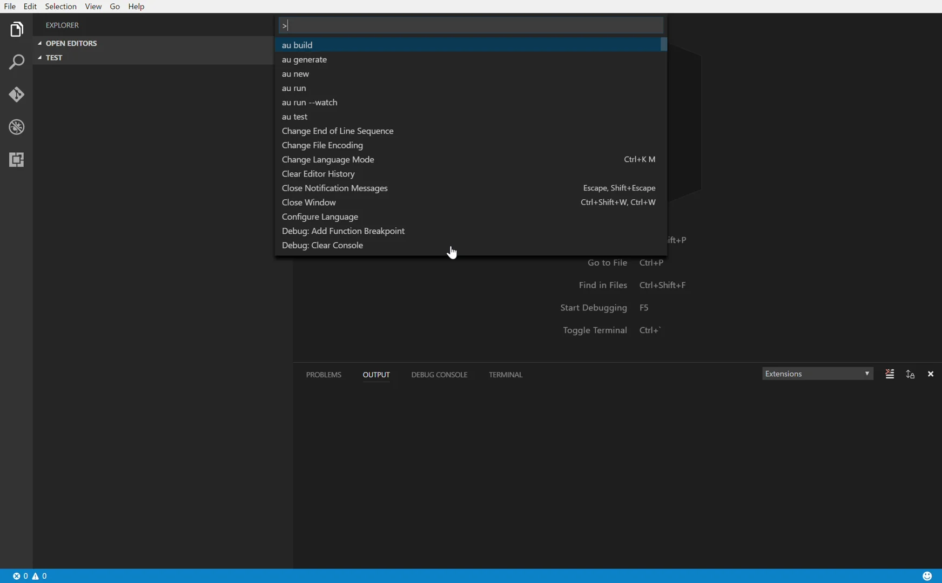
Task: Open the feedback smiley in the status bar
Action: pyautogui.click(x=928, y=576)
